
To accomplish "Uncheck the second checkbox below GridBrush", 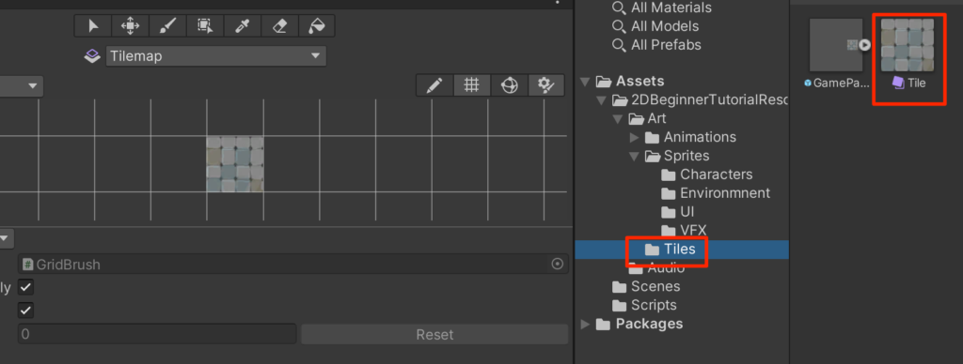I will pyautogui.click(x=25, y=311).
